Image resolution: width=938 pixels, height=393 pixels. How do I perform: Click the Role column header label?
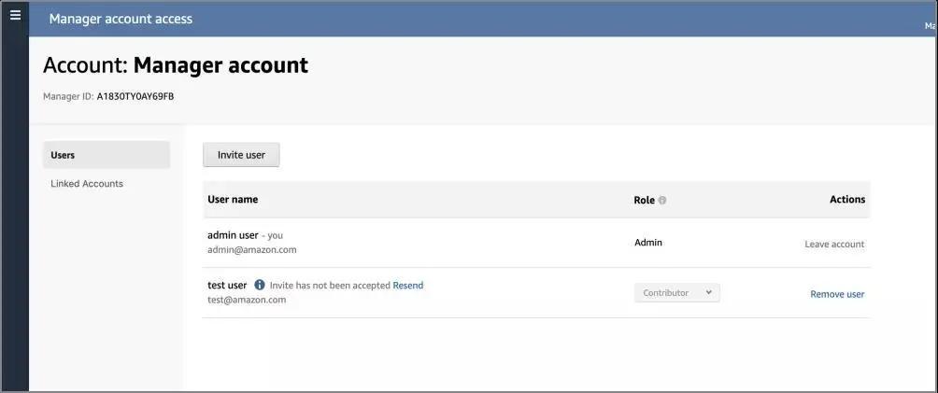coord(645,201)
